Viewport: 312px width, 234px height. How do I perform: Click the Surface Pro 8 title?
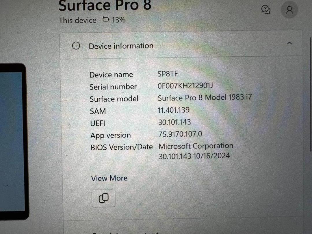pyautogui.click(x=105, y=5)
